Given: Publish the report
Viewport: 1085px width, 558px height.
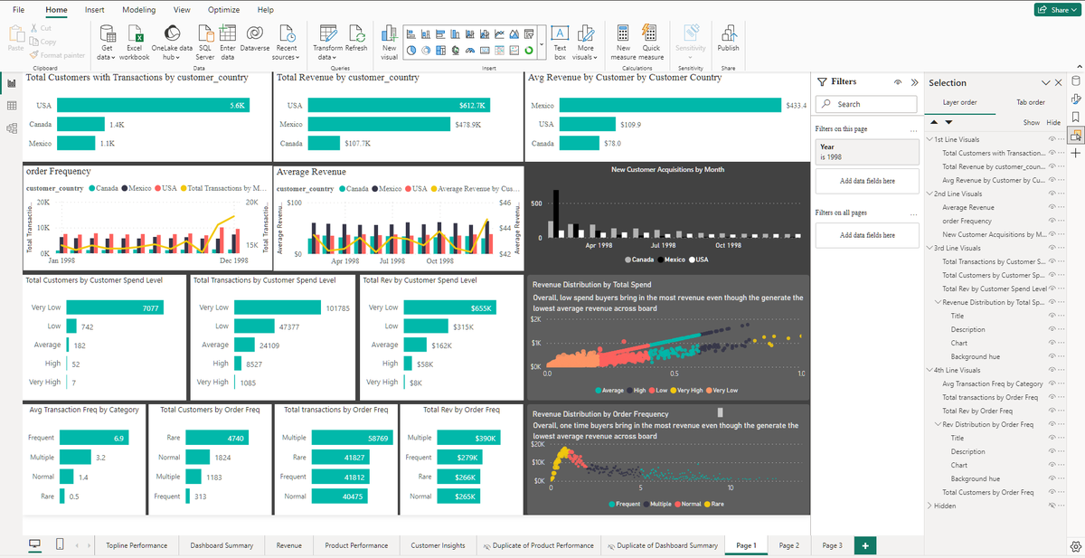Looking at the screenshot, I should (x=728, y=39).
